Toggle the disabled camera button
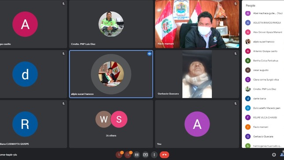Screen dimensions: 284x160 (x=128, y=155)
